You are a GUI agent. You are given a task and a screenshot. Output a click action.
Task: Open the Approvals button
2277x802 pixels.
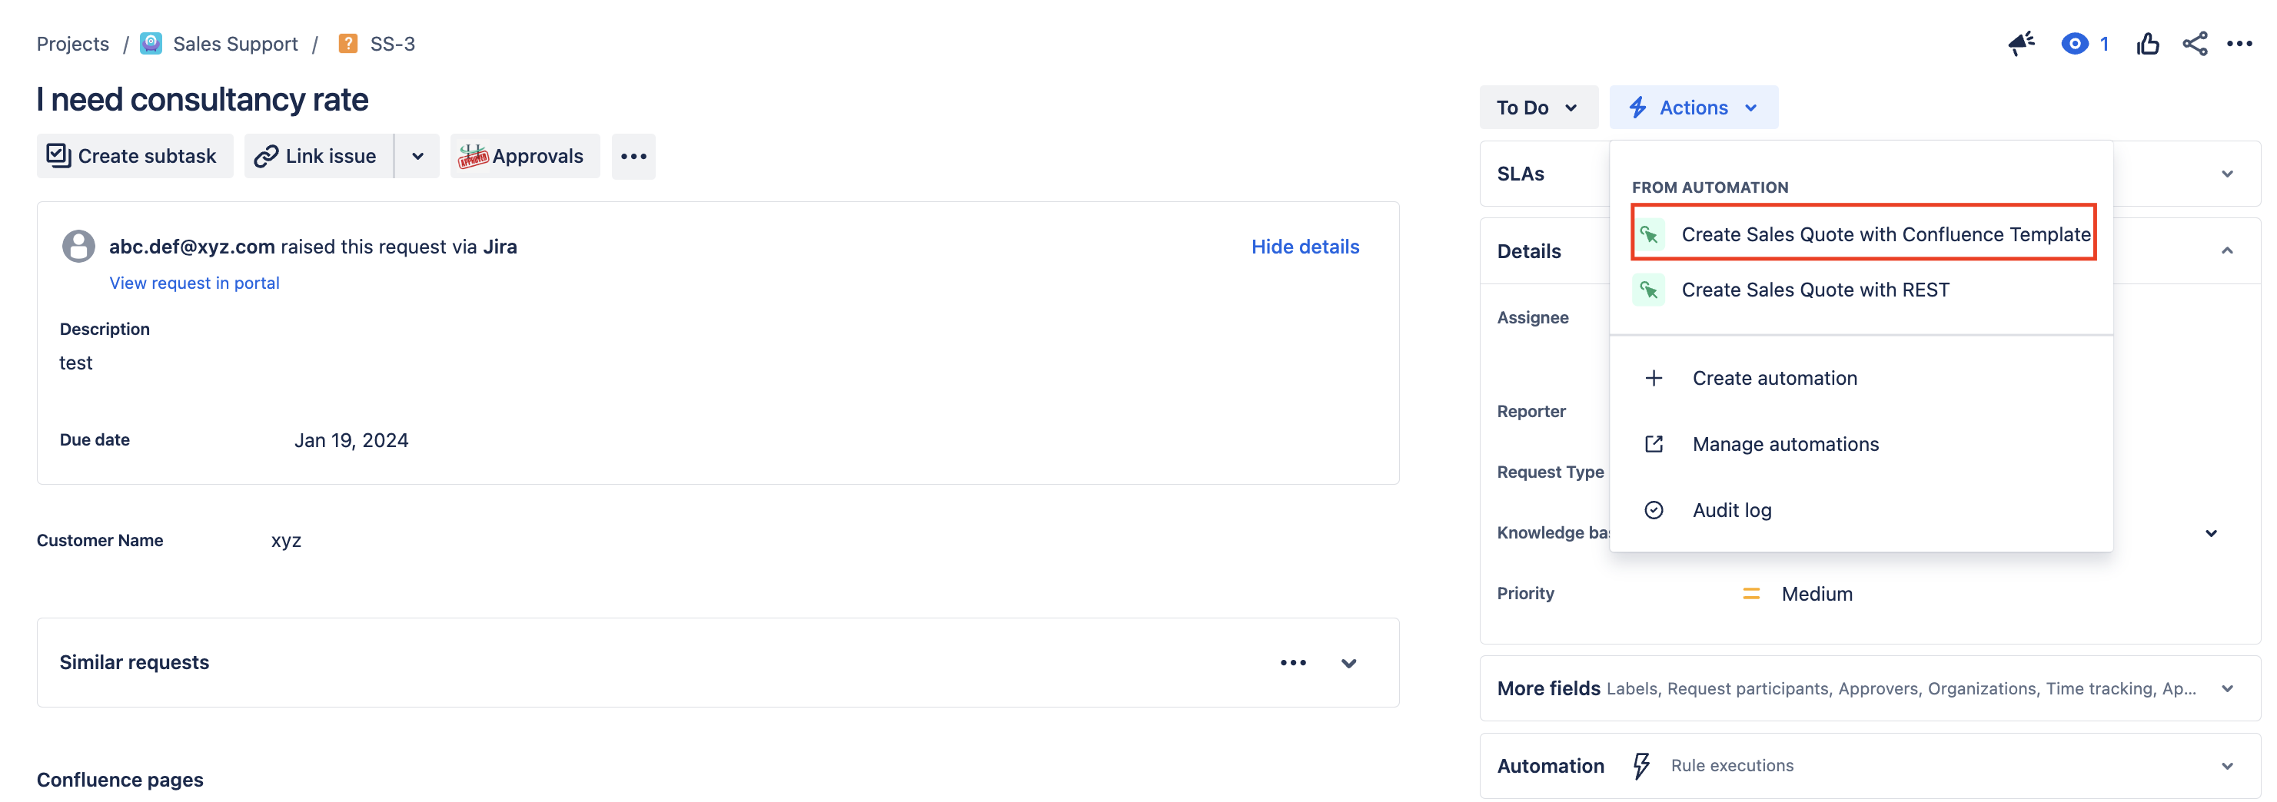(524, 157)
